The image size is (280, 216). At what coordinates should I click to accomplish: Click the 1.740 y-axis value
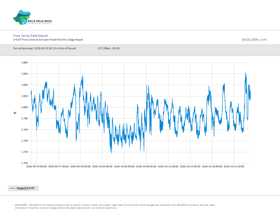pos(24,141)
